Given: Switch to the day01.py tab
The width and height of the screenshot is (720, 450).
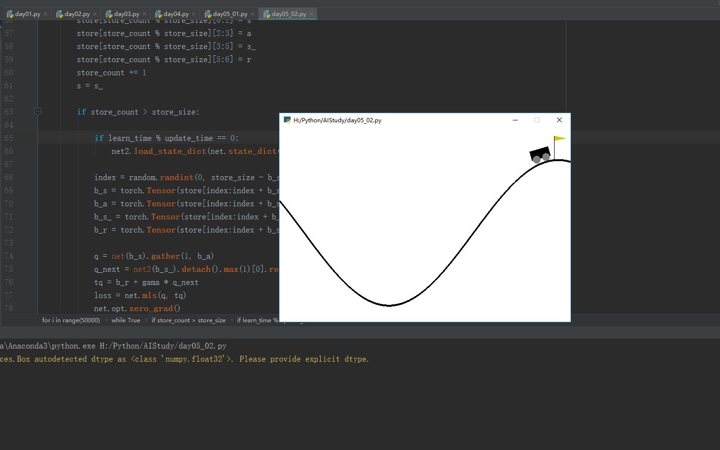Looking at the screenshot, I should (x=27, y=13).
